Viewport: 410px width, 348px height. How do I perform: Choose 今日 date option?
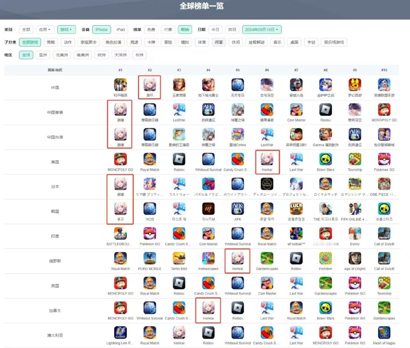click(x=215, y=30)
